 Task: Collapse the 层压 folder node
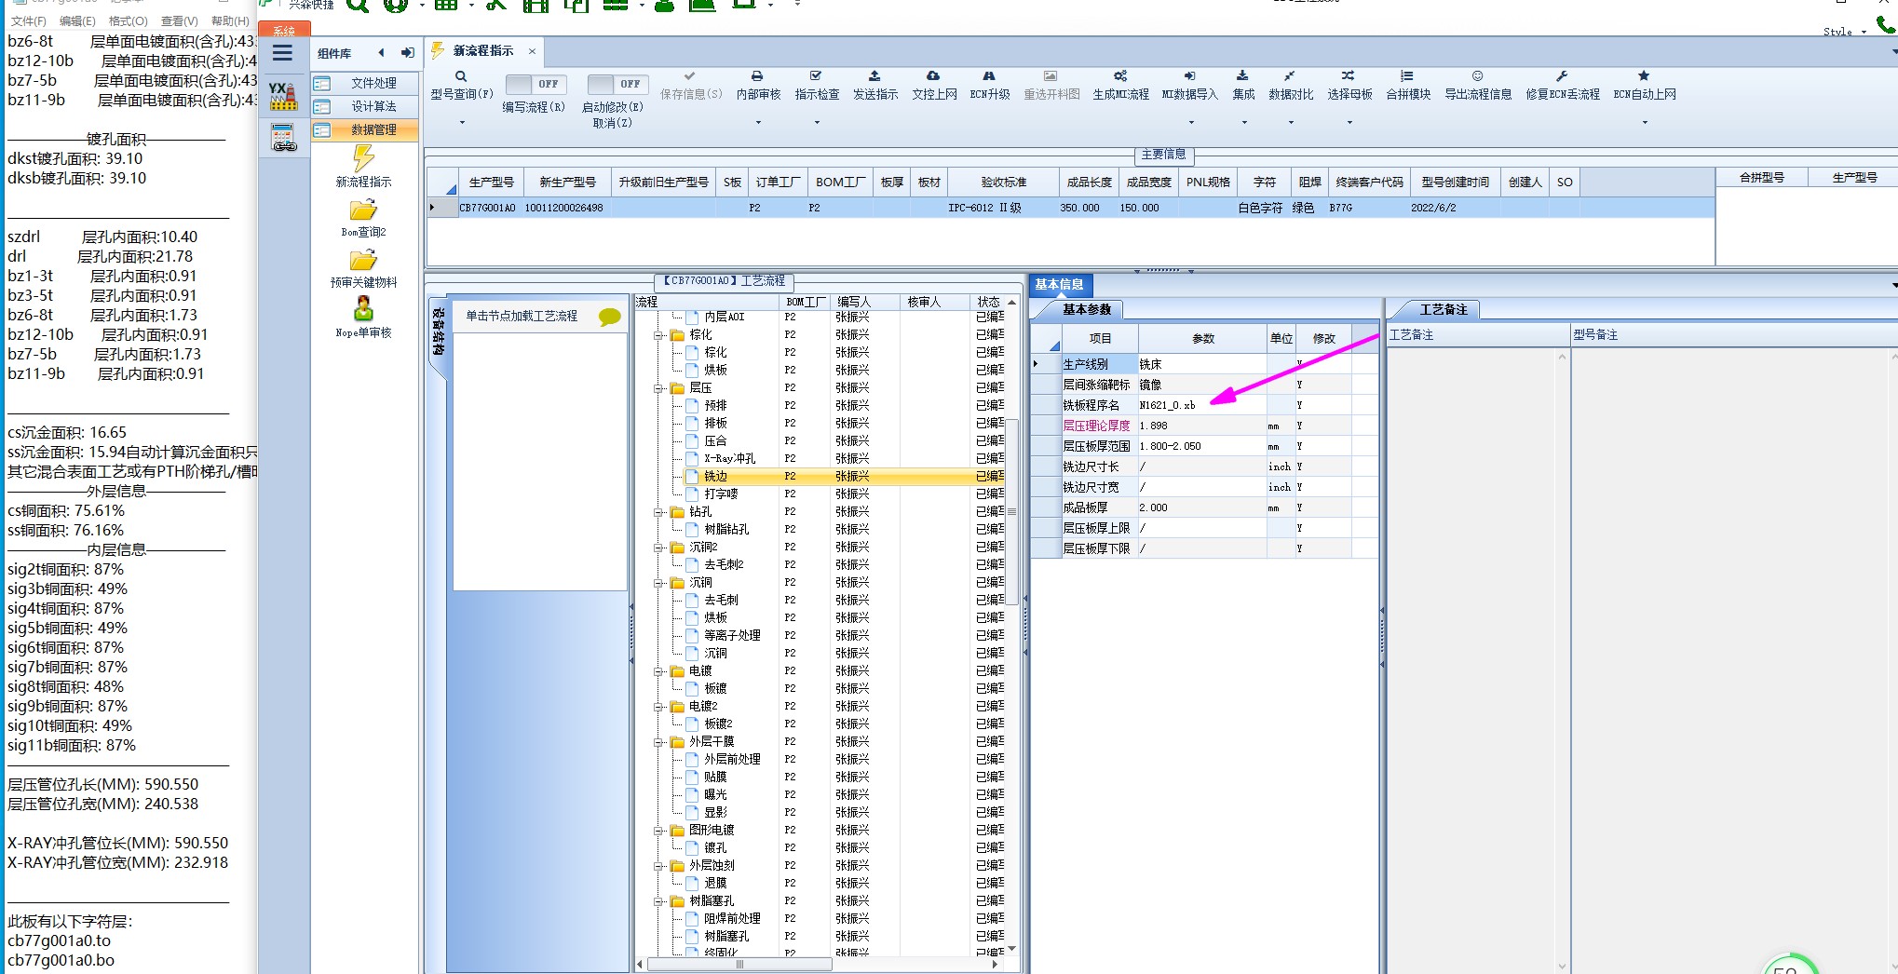pyautogui.click(x=659, y=388)
